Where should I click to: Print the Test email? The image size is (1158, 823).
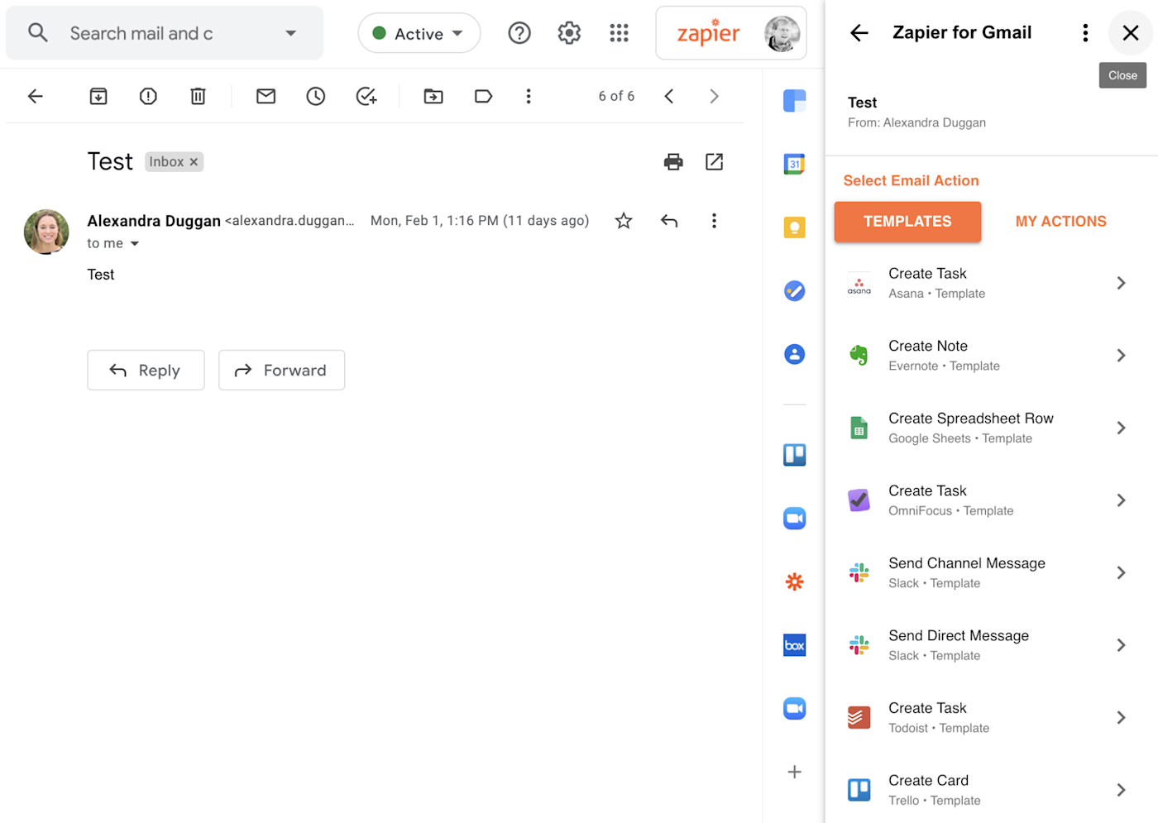coord(673,161)
